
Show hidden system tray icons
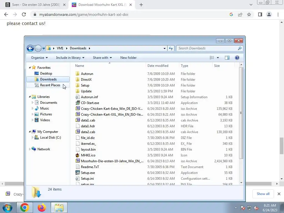click(236, 208)
